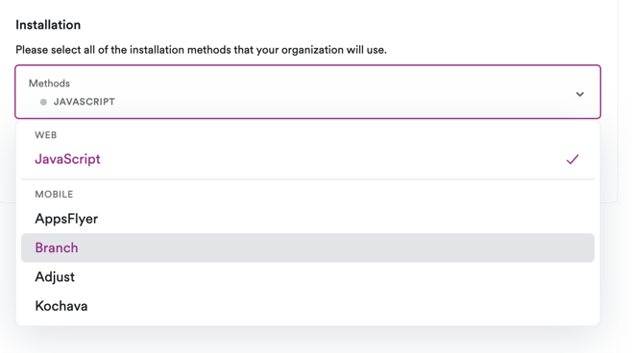The width and height of the screenshot is (632, 353).
Task: Select the JAVASCRIPT chip in the Methods field
Action: 78,102
